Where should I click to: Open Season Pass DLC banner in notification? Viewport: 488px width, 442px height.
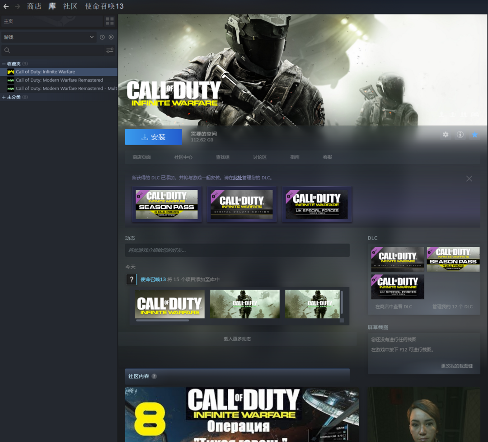(x=166, y=204)
